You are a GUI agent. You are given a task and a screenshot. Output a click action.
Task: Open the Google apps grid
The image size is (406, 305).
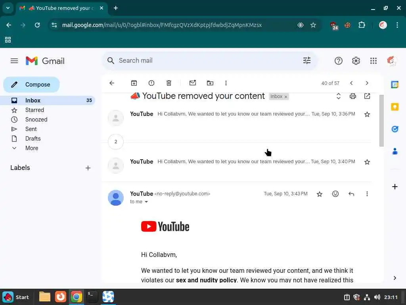[373, 61]
